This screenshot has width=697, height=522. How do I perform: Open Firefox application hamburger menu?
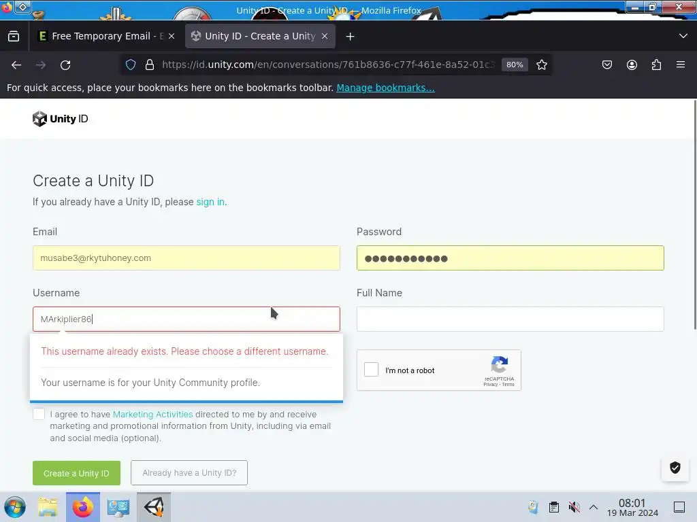[681, 65]
